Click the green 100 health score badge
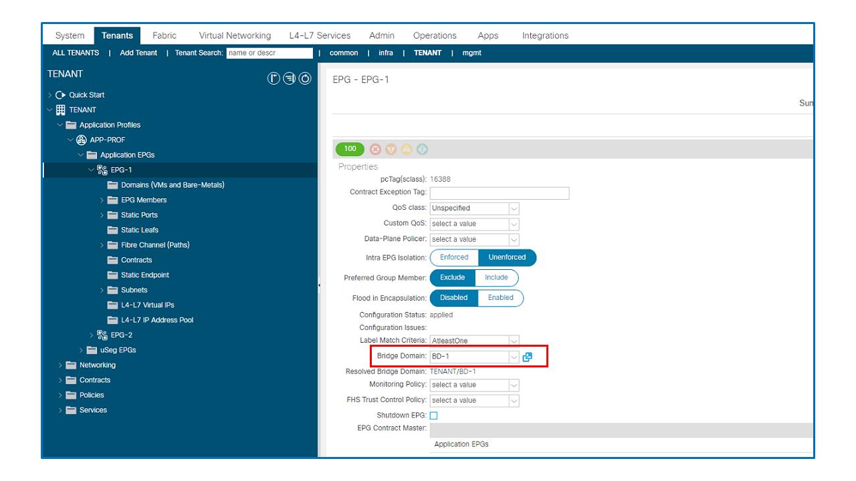 pyautogui.click(x=350, y=149)
